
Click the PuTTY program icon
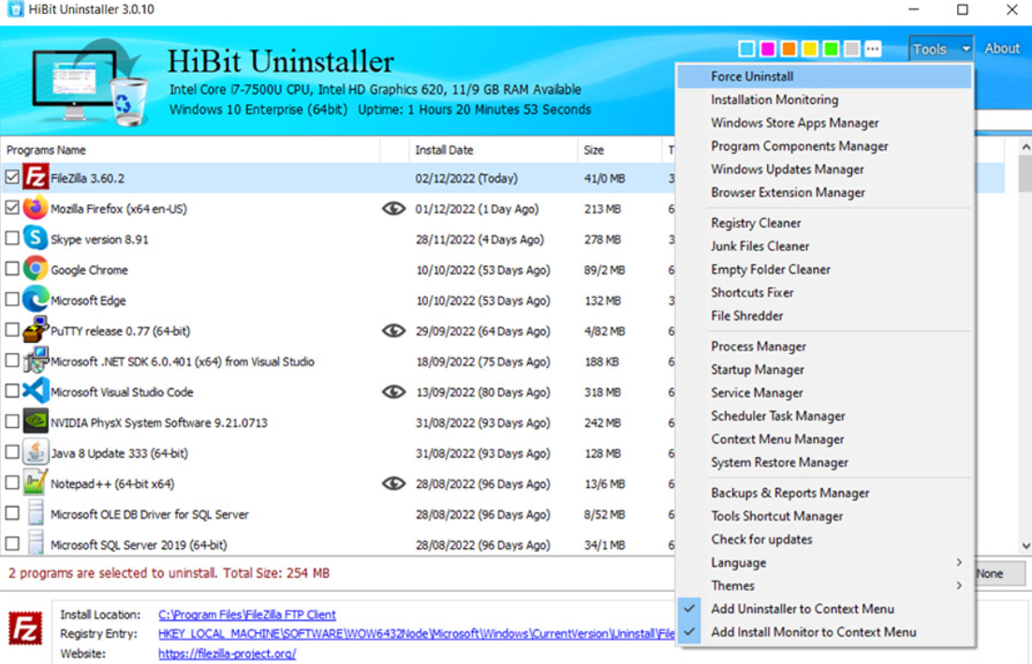coord(36,331)
